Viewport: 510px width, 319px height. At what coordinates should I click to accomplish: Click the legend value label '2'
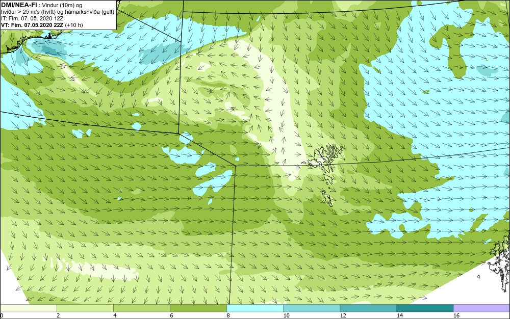58,315
